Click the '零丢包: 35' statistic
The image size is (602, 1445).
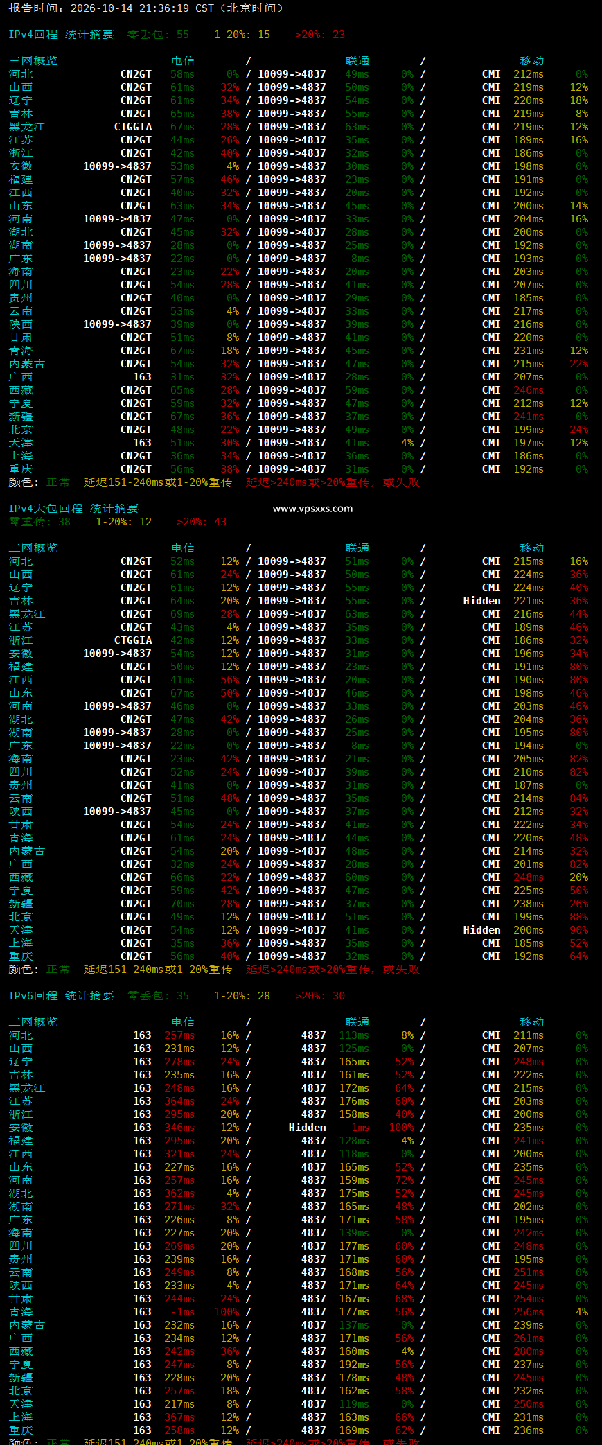158,996
